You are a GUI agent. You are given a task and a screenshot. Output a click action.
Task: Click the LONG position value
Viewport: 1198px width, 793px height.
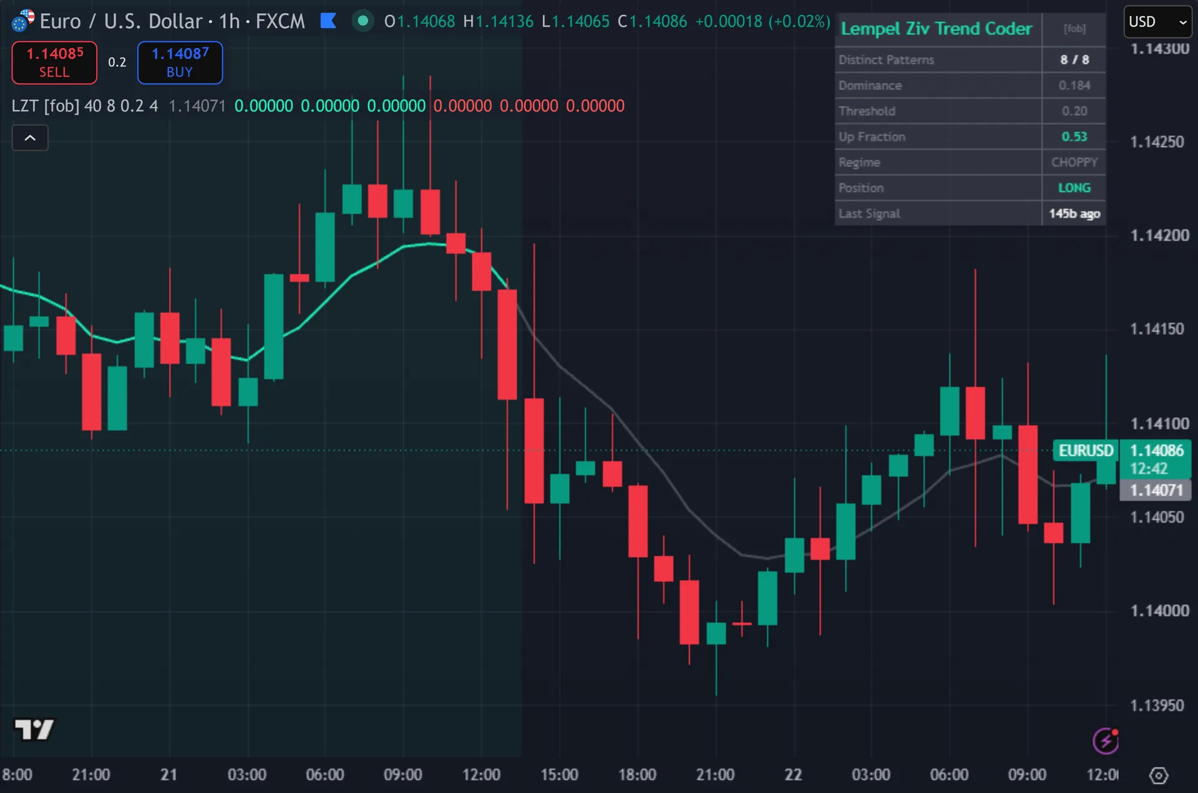(1074, 188)
